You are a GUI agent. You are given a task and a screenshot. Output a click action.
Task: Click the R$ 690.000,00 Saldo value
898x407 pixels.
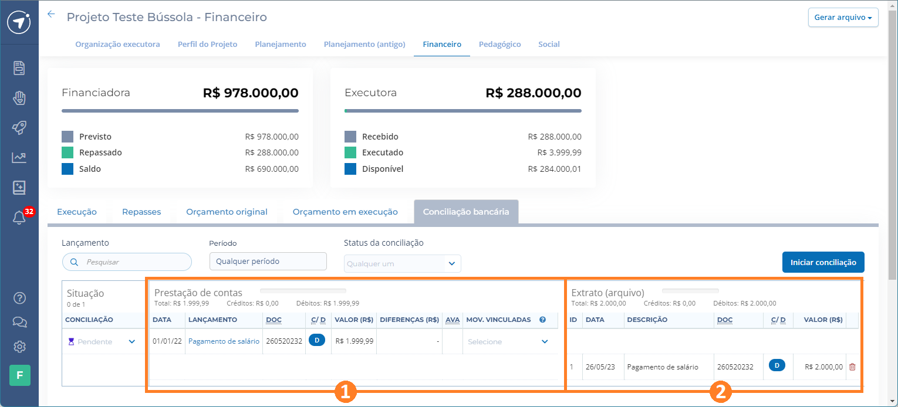[x=272, y=169]
